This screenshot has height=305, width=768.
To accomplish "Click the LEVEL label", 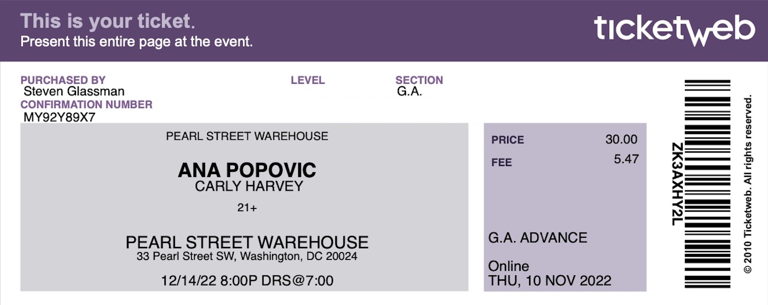I will [308, 80].
